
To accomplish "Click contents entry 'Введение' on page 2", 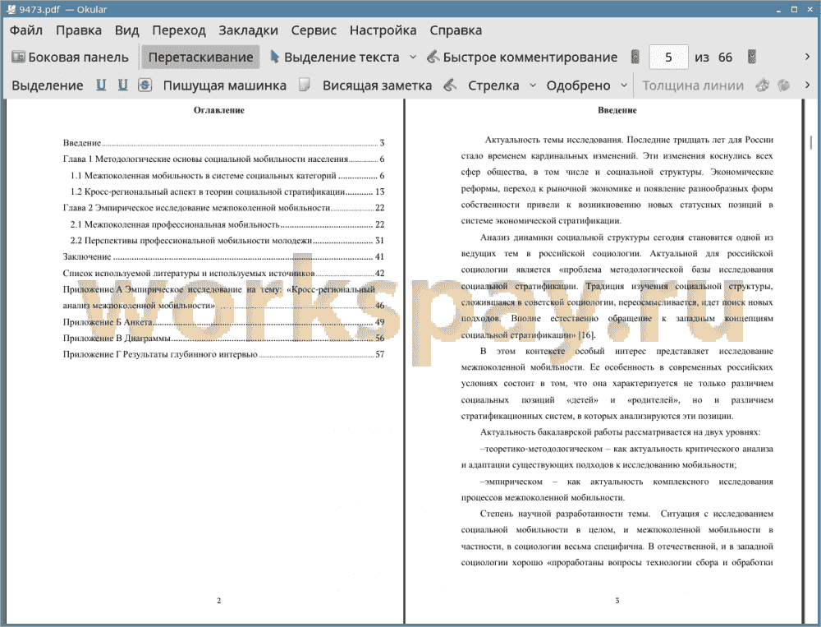I will (223, 143).
